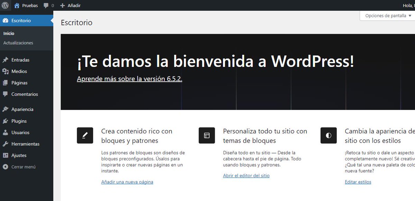Click the WordPress logo in the admin bar
Image resolution: width=415 pixels, height=201 pixels.
tap(5, 5)
